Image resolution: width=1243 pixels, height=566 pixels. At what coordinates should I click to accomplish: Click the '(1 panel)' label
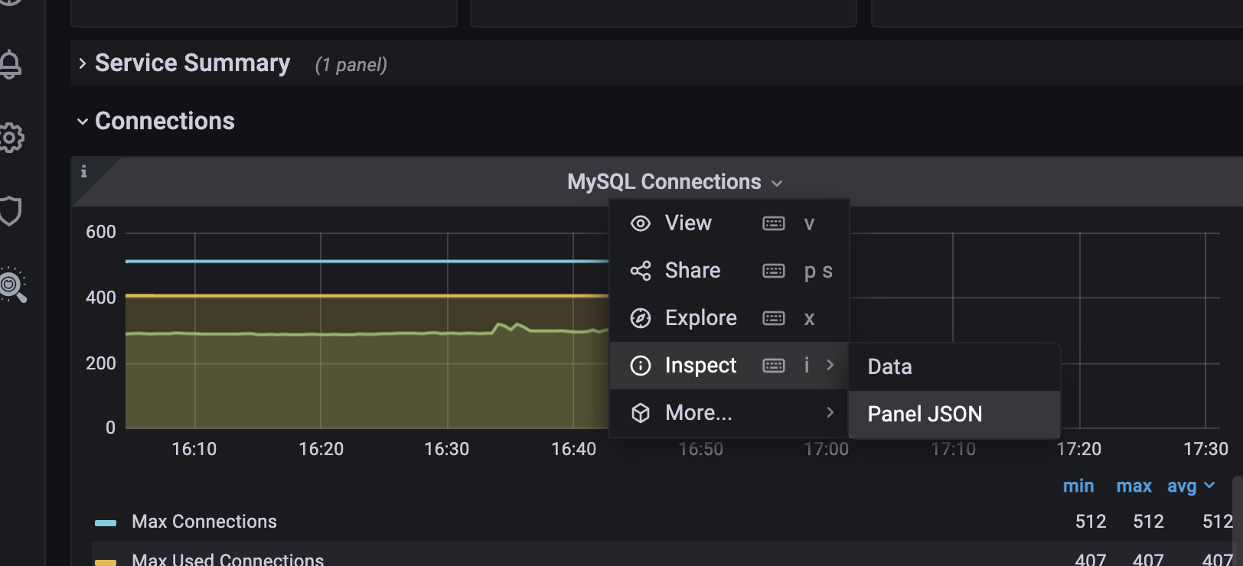click(351, 65)
